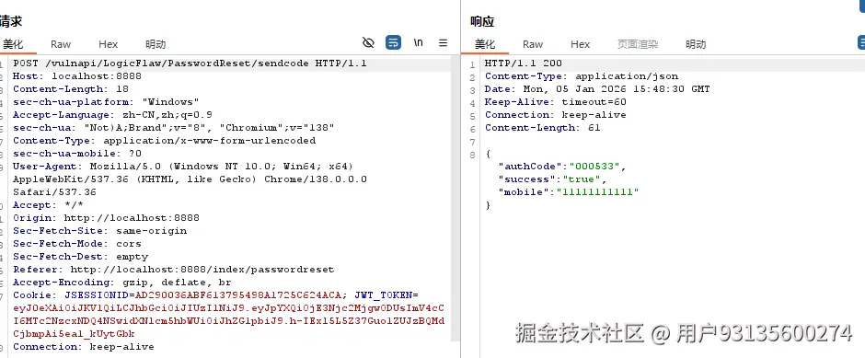The image size is (865, 358).
Task: Open the response 页面渲染 tab
Action: [638, 44]
